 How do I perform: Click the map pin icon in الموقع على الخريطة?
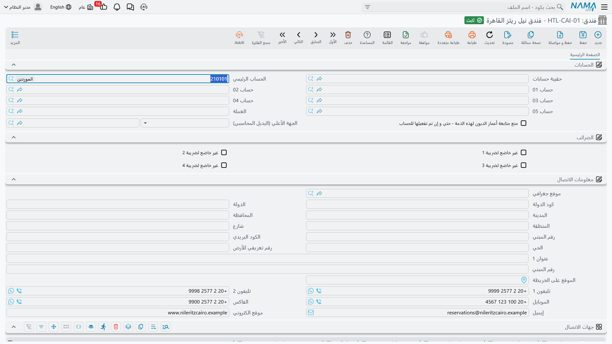[524, 280]
